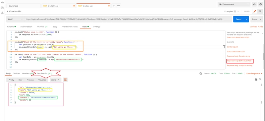265x121 pixels.
Task: Open the Cookies link on the right
Action: (253, 27)
